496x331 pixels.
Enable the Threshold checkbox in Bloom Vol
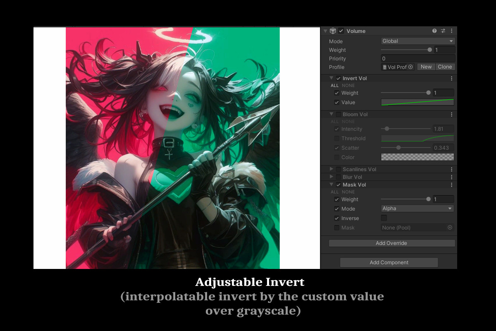[336, 138]
